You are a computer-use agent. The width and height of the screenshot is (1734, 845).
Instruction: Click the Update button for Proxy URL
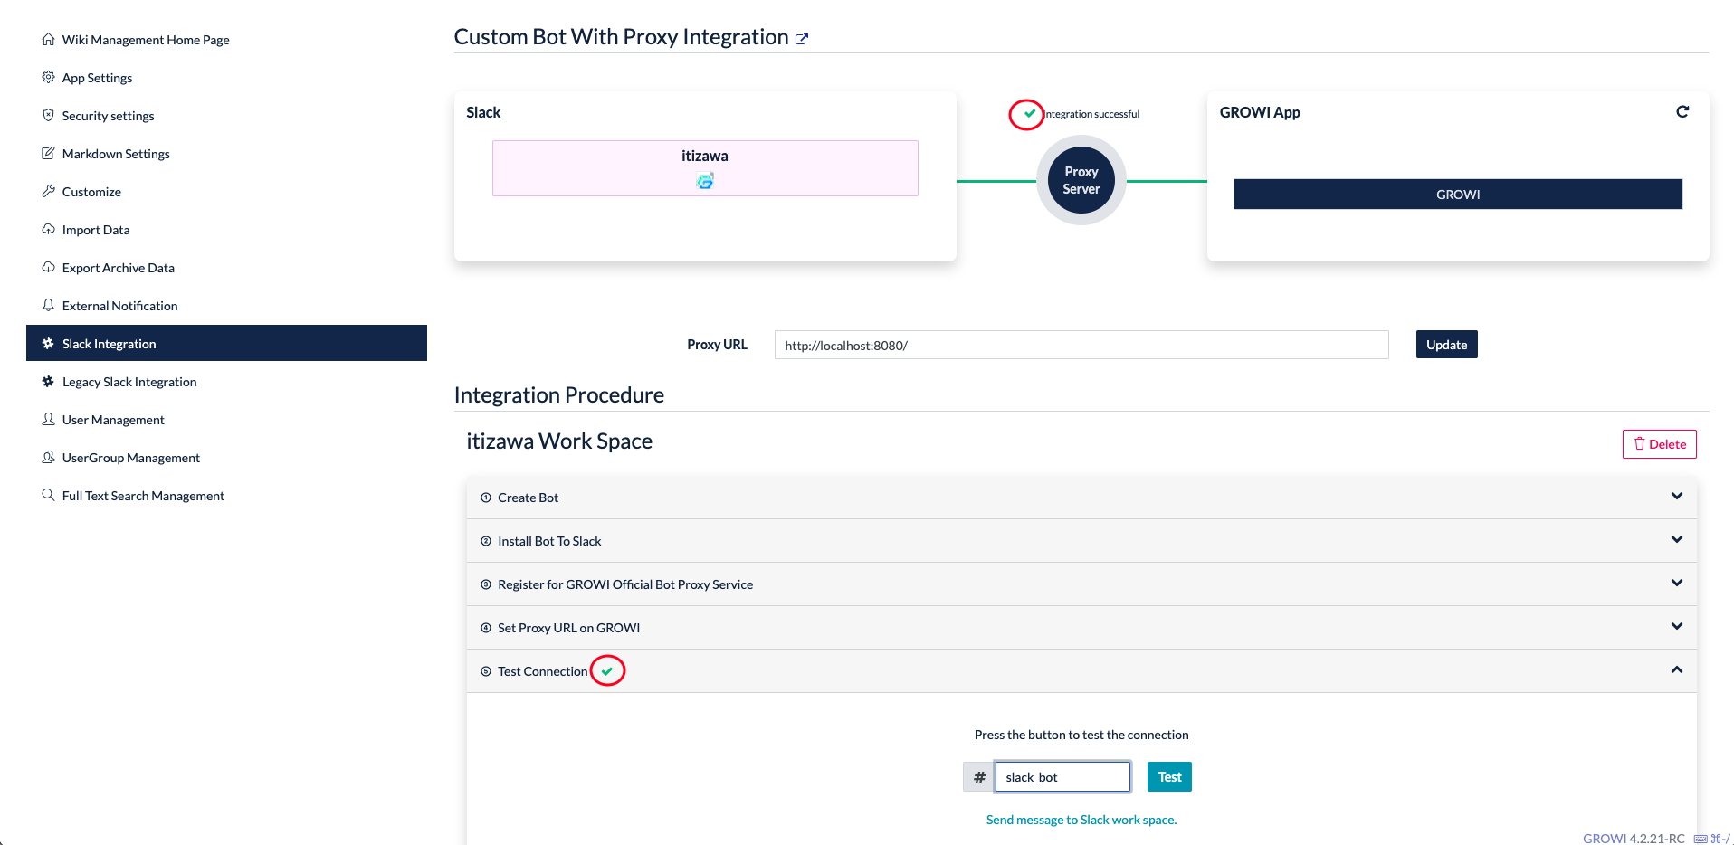1446,345
